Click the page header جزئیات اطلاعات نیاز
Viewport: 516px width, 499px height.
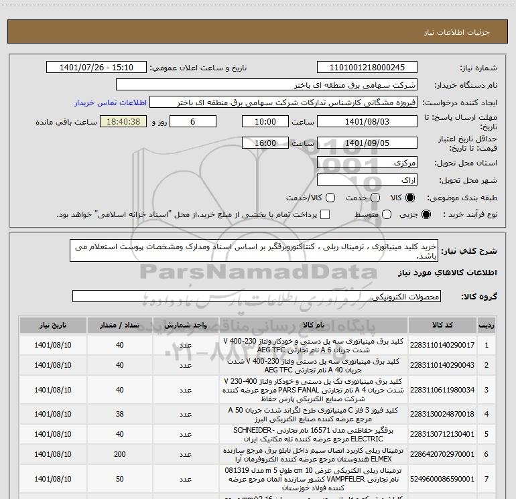456,32
